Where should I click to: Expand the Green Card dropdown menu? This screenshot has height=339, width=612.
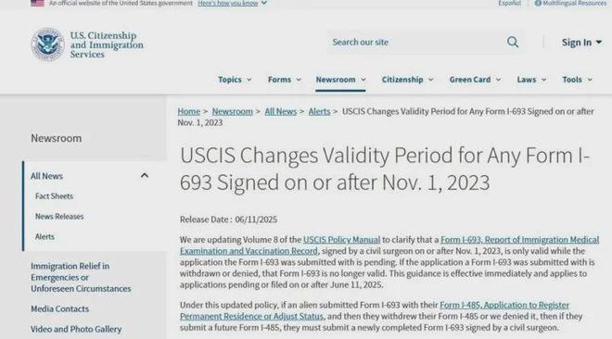(475, 80)
